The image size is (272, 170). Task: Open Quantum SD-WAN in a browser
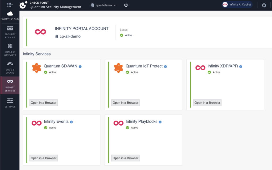[x=43, y=102]
